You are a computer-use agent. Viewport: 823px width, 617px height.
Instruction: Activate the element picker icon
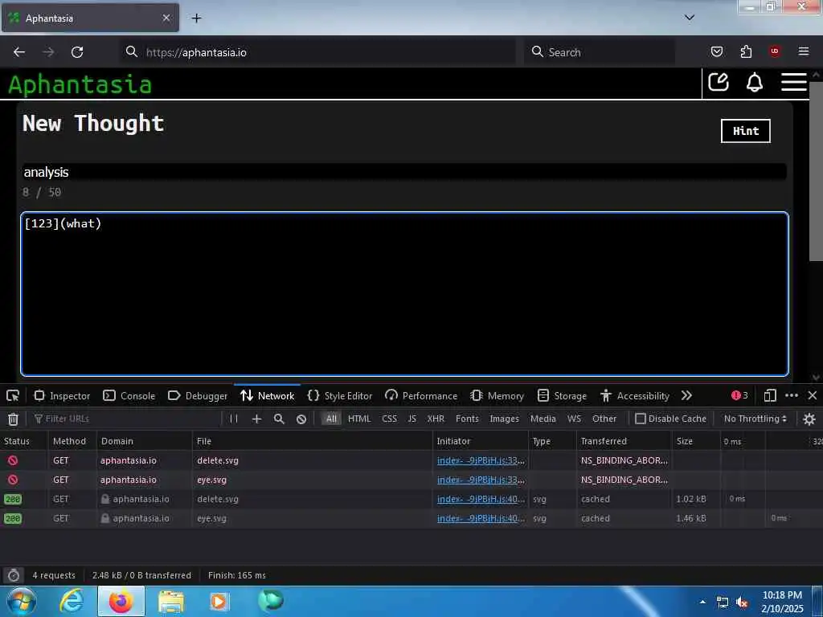[13, 396]
